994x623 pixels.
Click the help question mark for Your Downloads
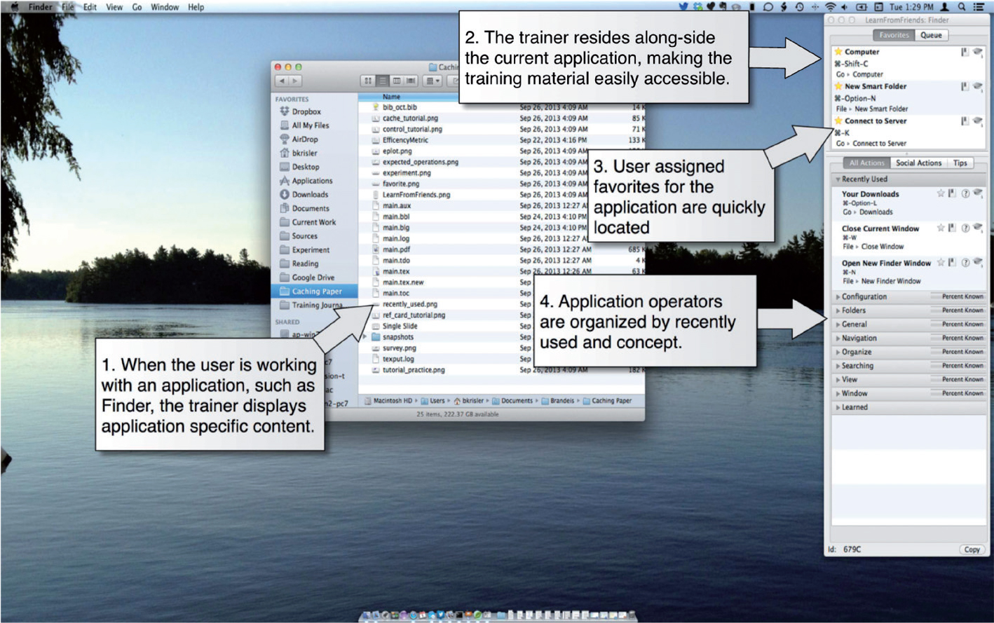point(965,194)
